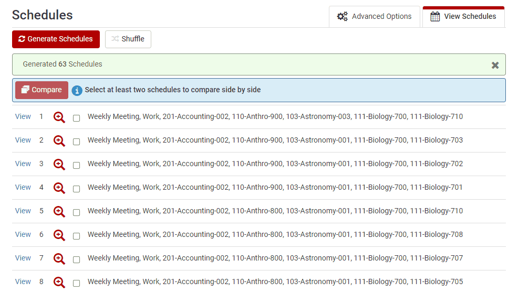Preview schedule 6 via magnifier icon

pyautogui.click(x=59, y=235)
